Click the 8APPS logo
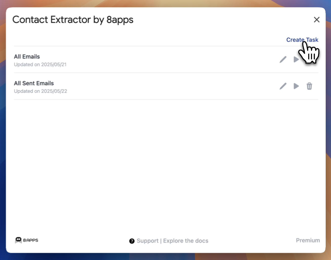 tap(27, 240)
